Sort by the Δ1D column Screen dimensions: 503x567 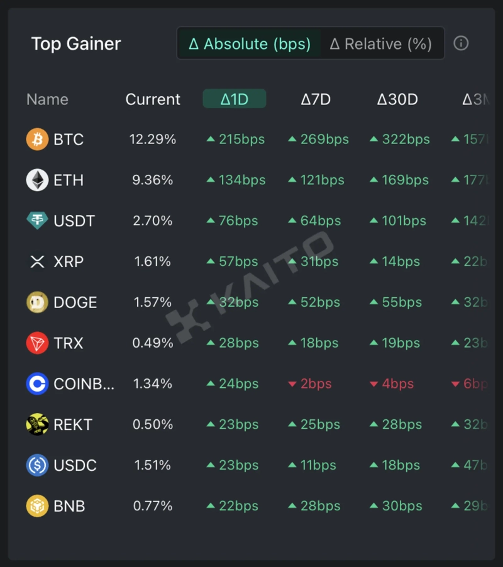pyautogui.click(x=234, y=99)
